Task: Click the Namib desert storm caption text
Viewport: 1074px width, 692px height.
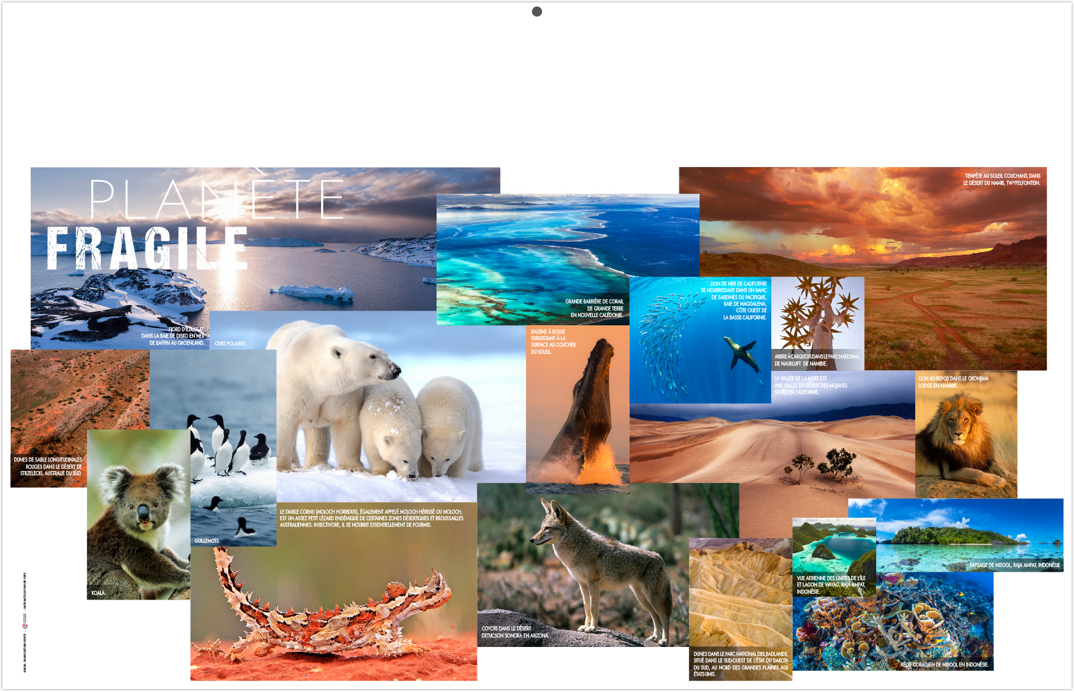Action: (x=1002, y=180)
